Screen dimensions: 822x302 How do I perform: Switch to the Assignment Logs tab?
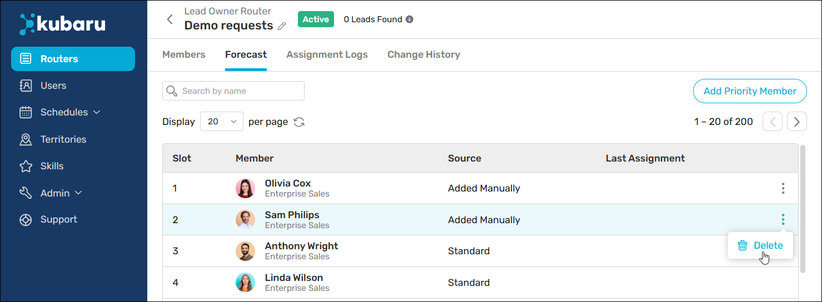tap(327, 54)
